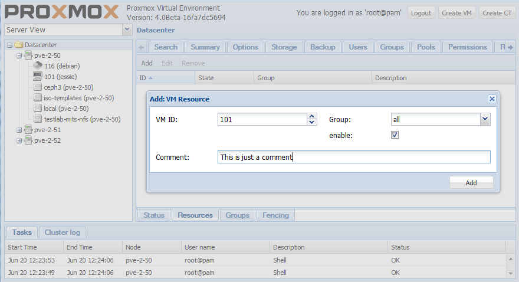Open the Options tab
This screenshot has height=282, width=519.
coord(245,47)
